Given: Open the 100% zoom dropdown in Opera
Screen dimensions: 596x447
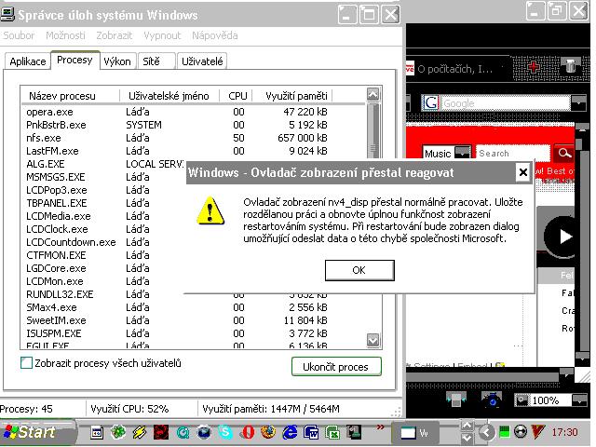Looking at the screenshot, I should tap(579, 400).
